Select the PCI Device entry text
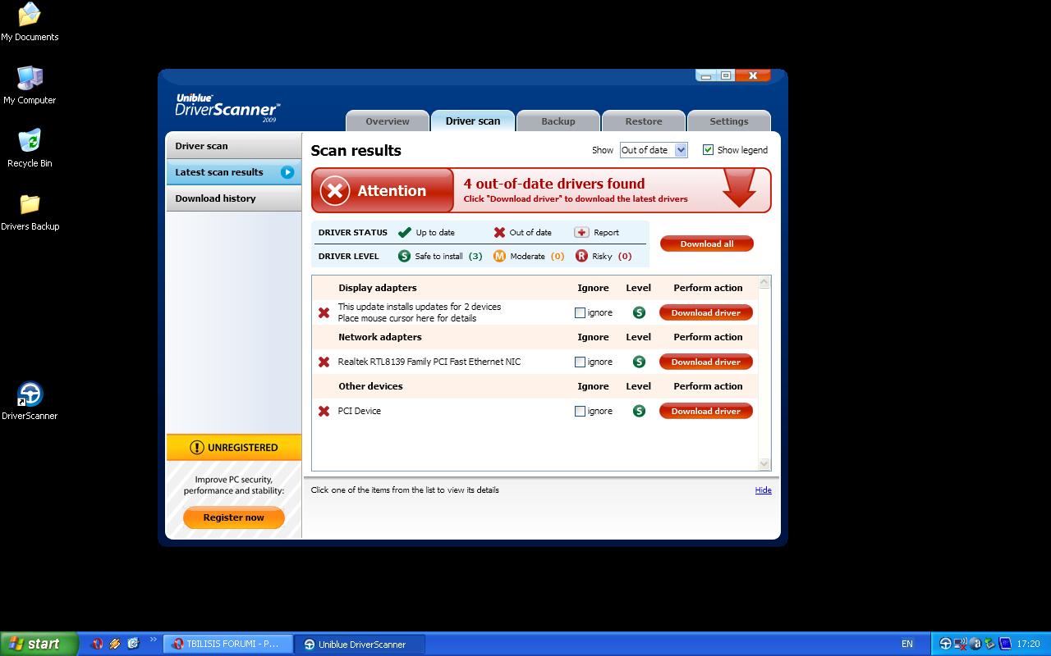Viewport: 1051px width, 656px height. 360,411
